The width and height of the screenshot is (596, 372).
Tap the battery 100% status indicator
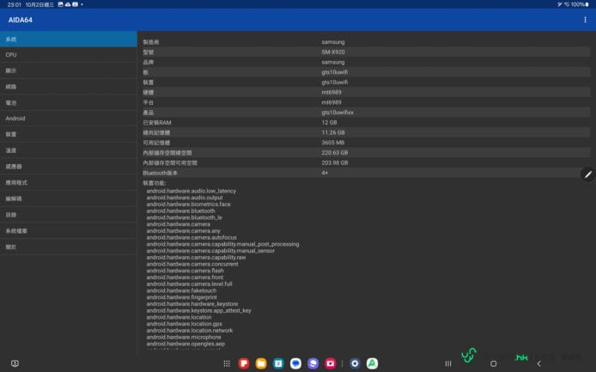579,4
